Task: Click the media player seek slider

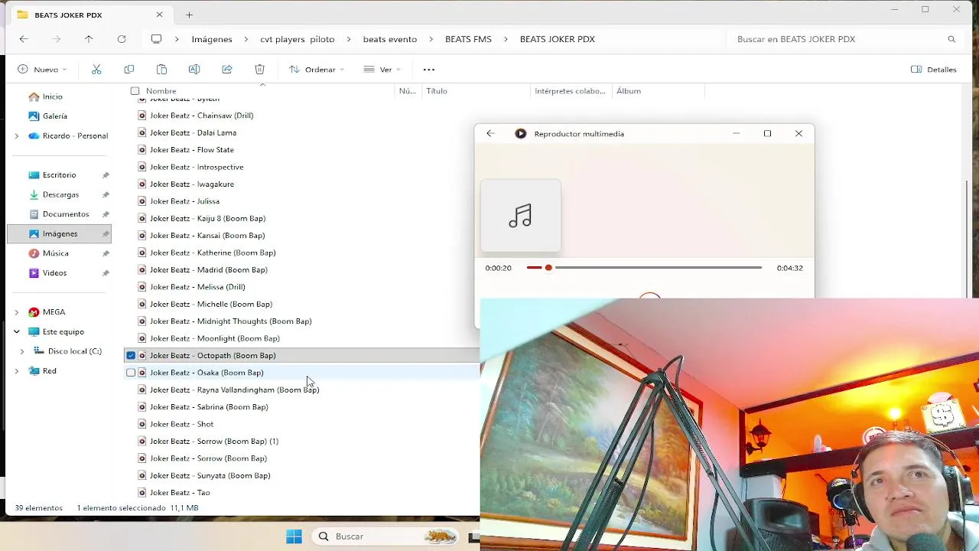Action: [644, 268]
